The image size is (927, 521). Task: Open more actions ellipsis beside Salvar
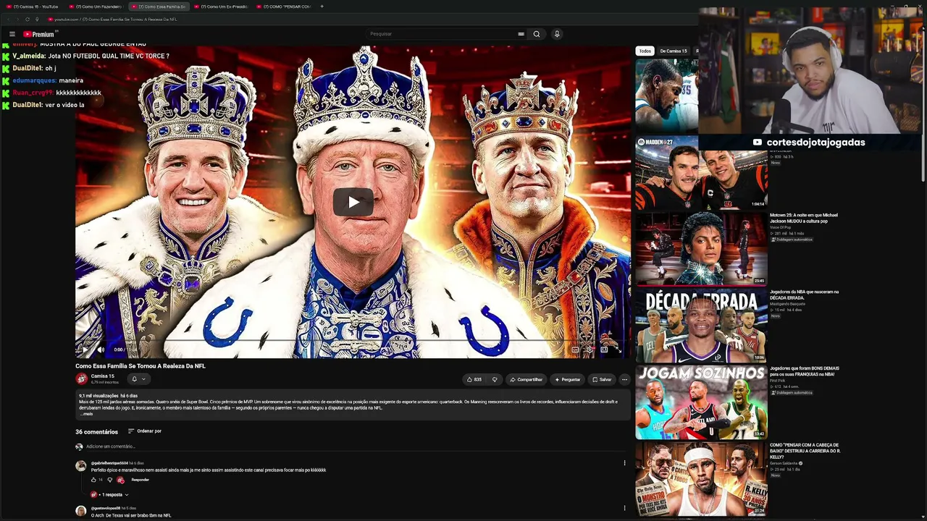624,379
